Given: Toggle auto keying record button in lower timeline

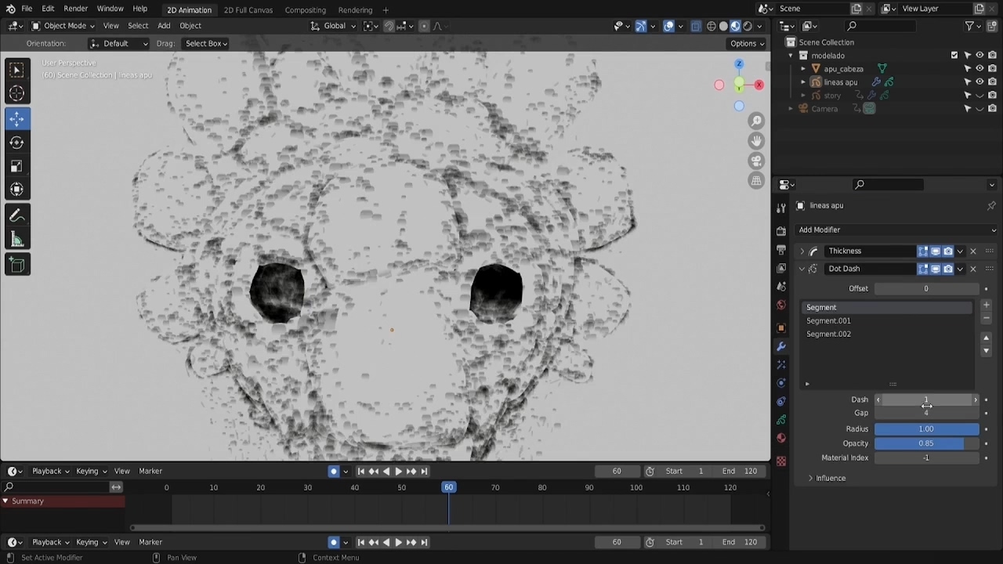Looking at the screenshot, I should tap(334, 542).
